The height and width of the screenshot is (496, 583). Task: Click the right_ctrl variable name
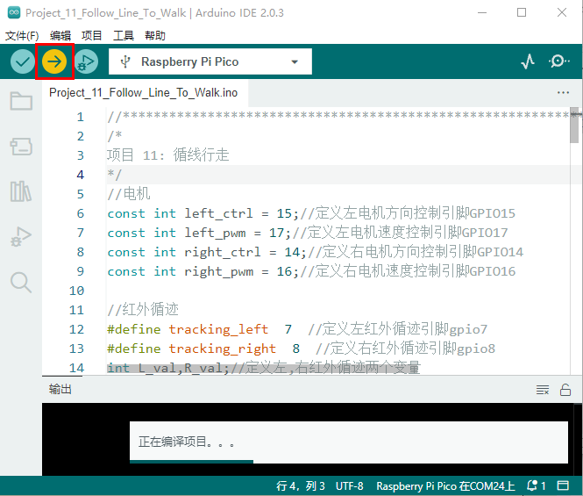tap(223, 252)
